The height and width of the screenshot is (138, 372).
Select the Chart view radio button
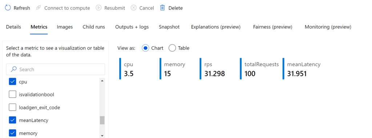click(x=145, y=48)
